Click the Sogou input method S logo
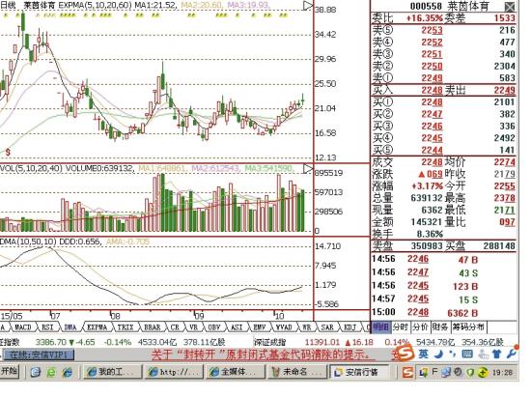The height and width of the screenshot is (398, 531). pos(406,353)
